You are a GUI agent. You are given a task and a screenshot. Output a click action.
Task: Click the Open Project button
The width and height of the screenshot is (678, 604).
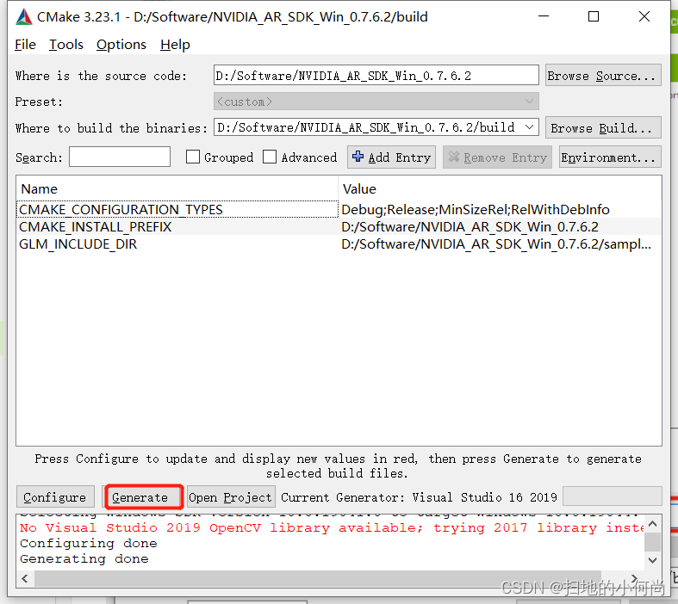[x=231, y=497]
